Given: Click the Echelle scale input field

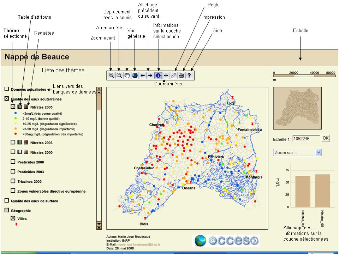Looking at the screenshot, I should [x=306, y=139].
